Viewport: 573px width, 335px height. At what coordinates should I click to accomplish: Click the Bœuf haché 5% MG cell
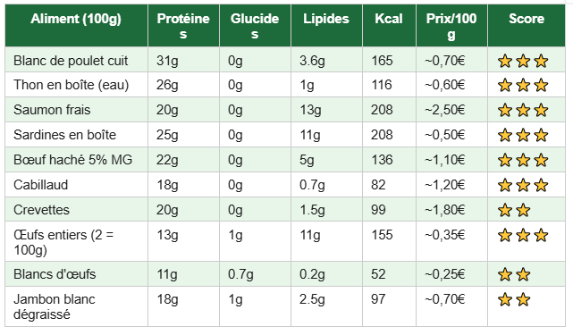coord(72,160)
